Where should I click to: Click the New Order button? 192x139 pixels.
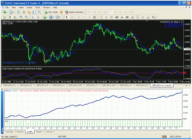(x=51, y=12)
